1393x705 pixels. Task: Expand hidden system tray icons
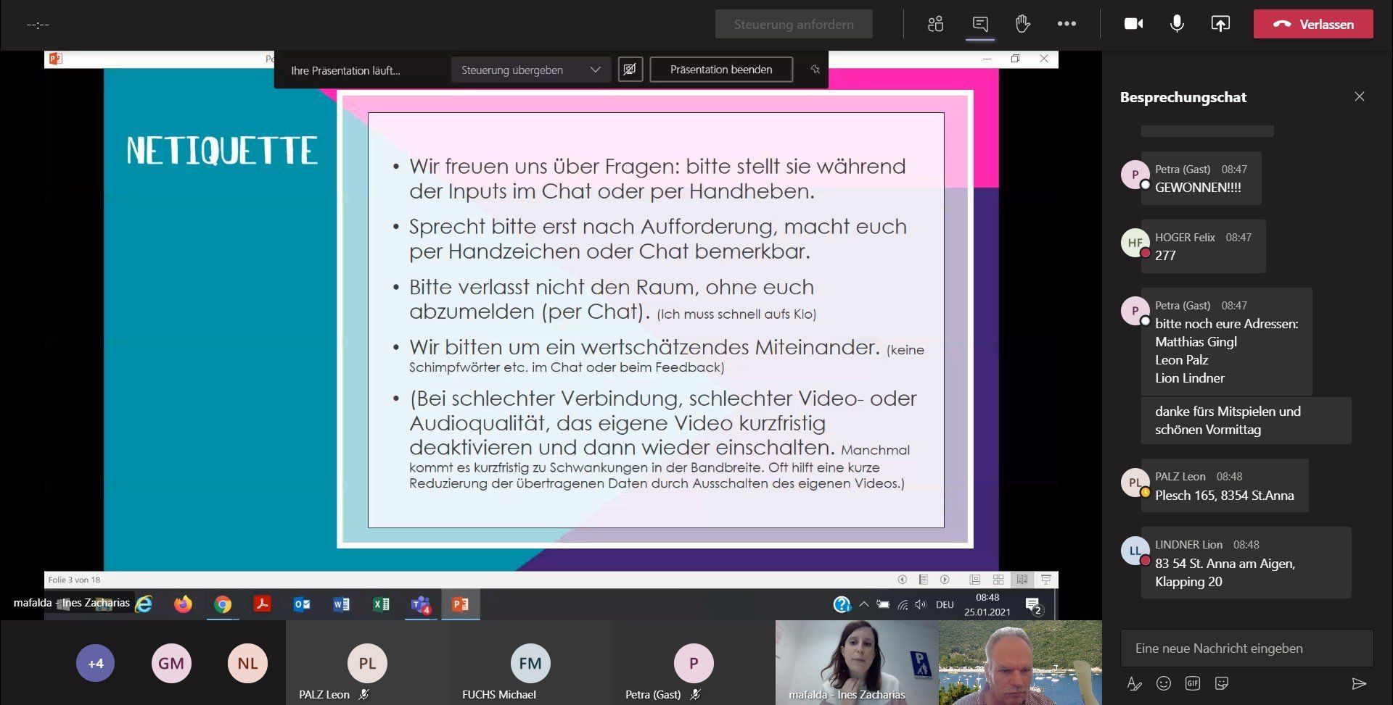[864, 604]
